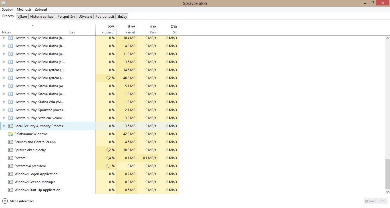This screenshot has width=390, height=208.
Task: Open the Možnosti menu
Action: click(x=24, y=9)
